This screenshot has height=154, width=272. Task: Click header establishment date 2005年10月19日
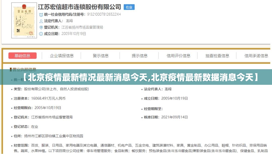[74, 34]
